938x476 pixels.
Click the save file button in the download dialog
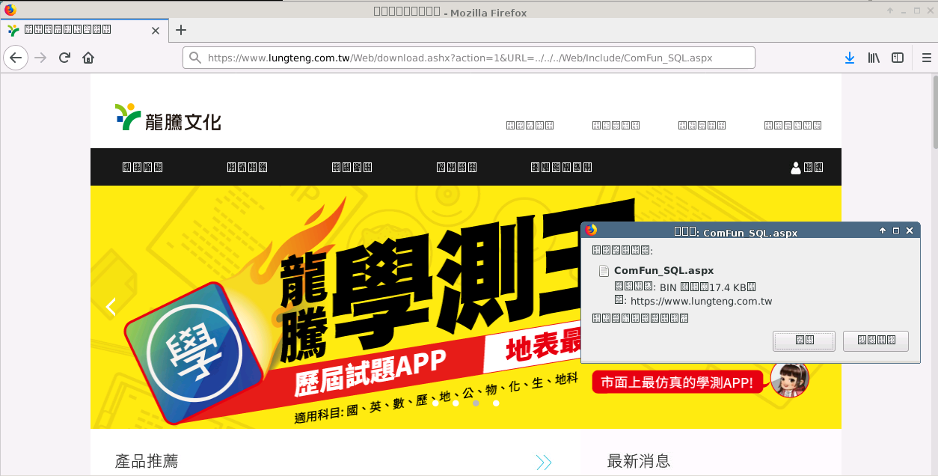pos(876,341)
